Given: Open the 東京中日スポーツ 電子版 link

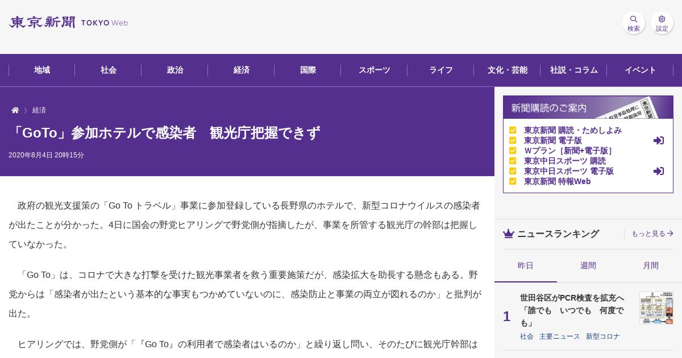Looking at the screenshot, I should [x=569, y=171].
